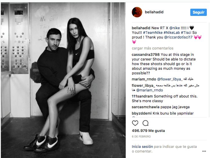Click the Inicia sesión login link
This screenshot has width=210, height=158.
[x=142, y=147]
